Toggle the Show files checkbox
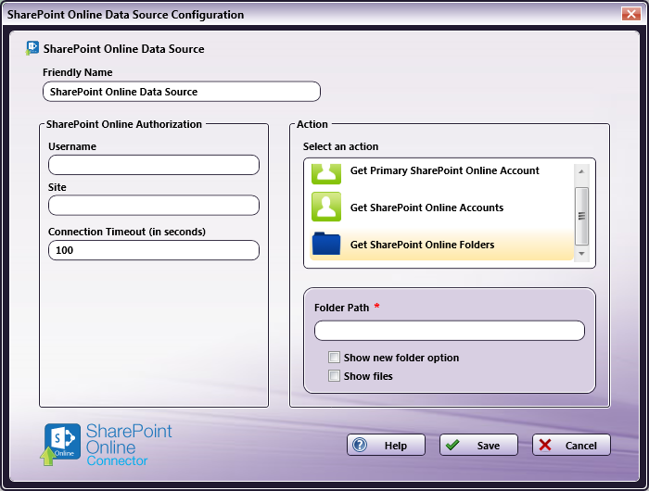This screenshot has width=649, height=491. (x=334, y=375)
